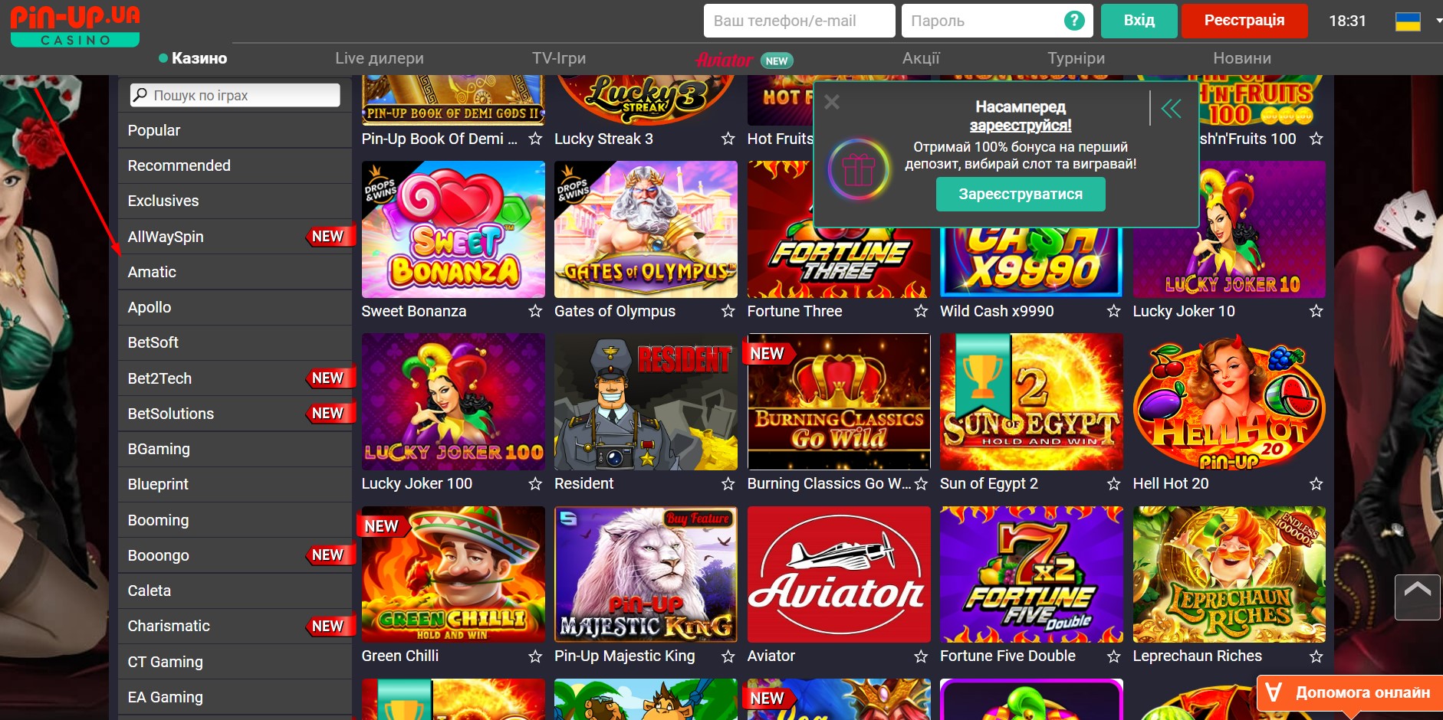Favorite Sun of Egypt 2 with its star

(x=1113, y=484)
